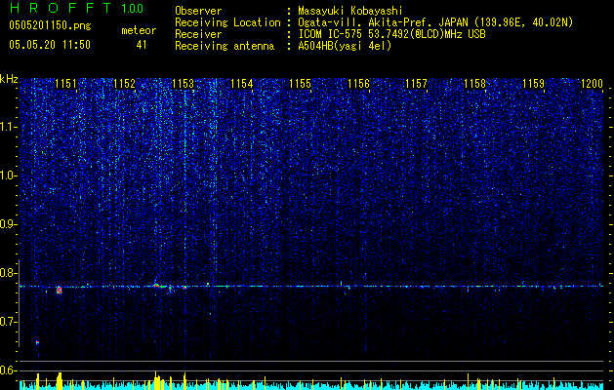Click the meteor count value 41
The image size is (614, 390).
point(142,45)
